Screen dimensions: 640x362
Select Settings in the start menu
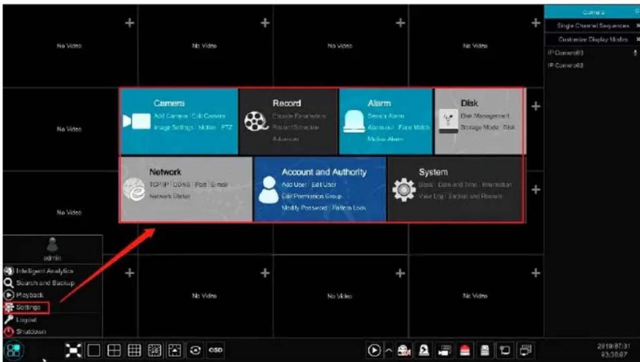(26, 307)
